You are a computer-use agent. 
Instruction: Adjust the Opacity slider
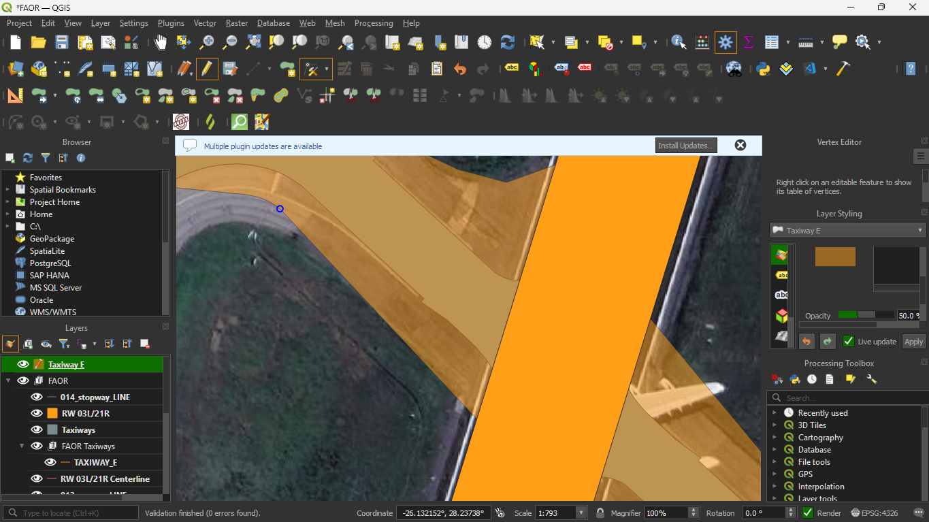(866, 315)
